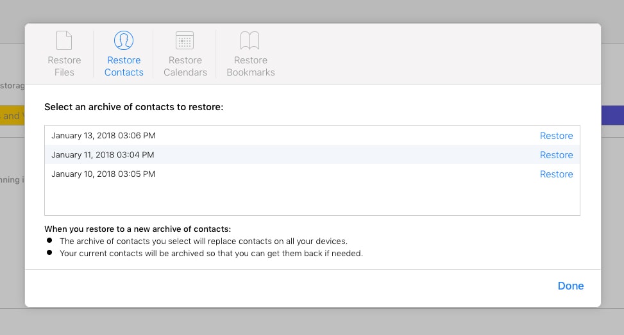Restore the January 11, 2018 archive
The width and height of the screenshot is (624, 335).
(x=557, y=155)
